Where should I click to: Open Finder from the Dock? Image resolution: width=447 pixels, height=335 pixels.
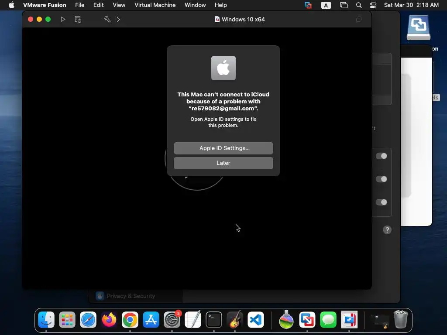click(x=46, y=320)
